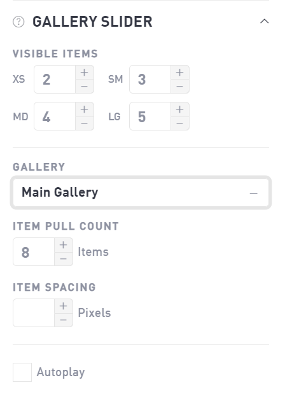
Task: Enable the Autoplay checkbox
Action: pos(22,372)
